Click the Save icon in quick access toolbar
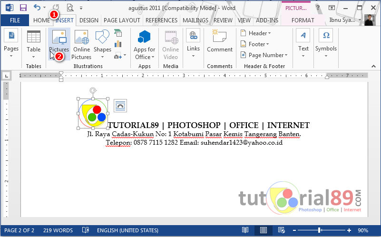 tap(23, 8)
